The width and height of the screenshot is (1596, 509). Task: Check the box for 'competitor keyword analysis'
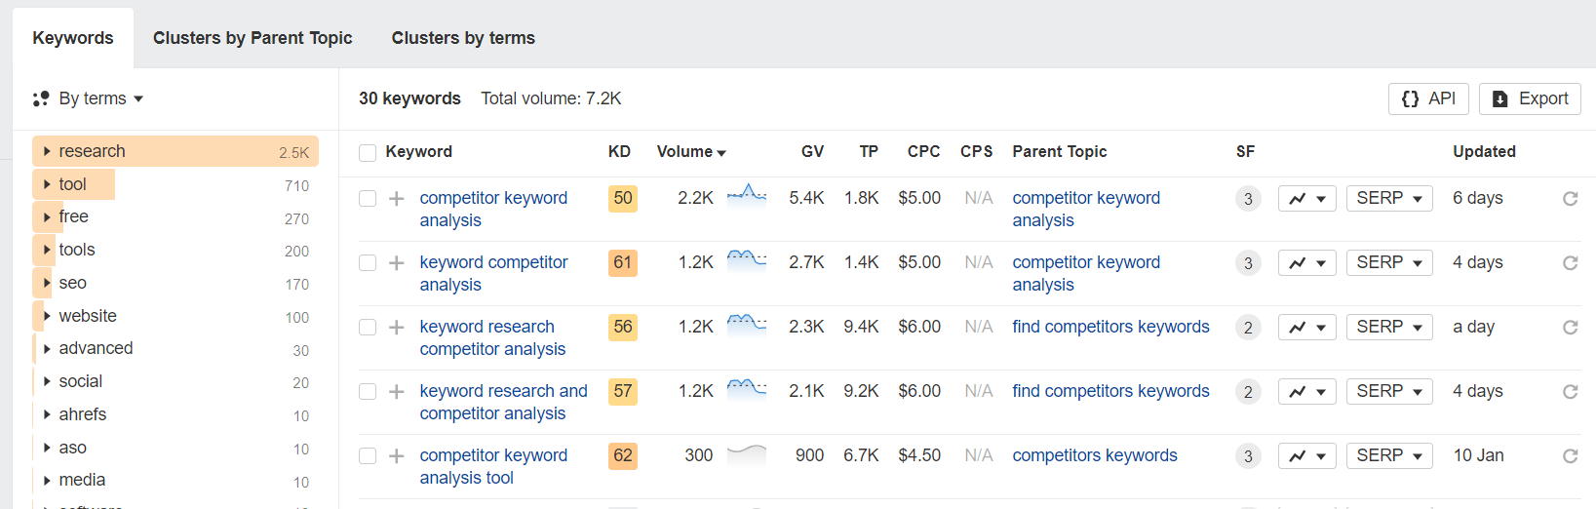click(368, 199)
